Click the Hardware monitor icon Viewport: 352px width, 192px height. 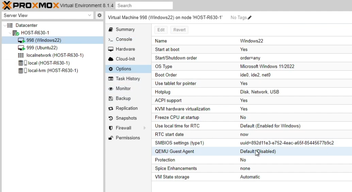(x=111, y=49)
